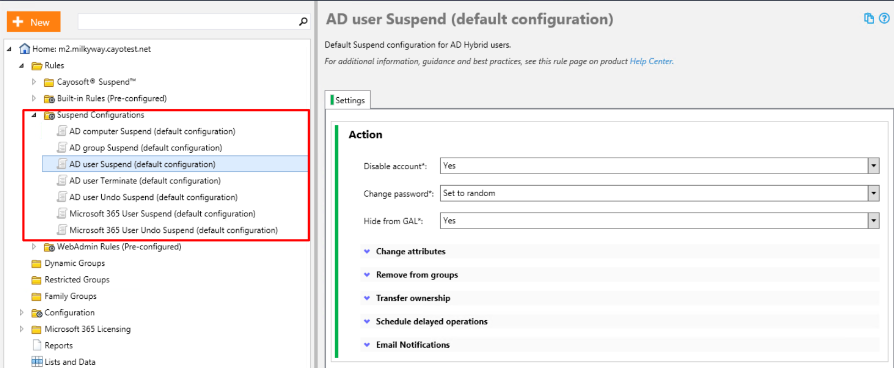The height and width of the screenshot is (368, 894).
Task: Open the Dynamic Groups folder
Action: coord(75,263)
